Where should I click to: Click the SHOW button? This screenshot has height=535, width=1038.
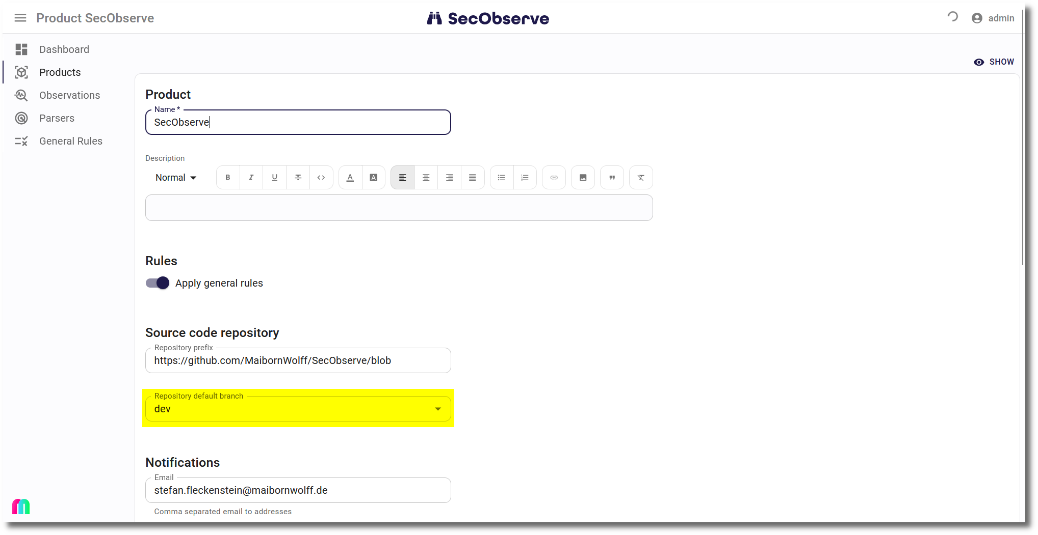point(994,62)
